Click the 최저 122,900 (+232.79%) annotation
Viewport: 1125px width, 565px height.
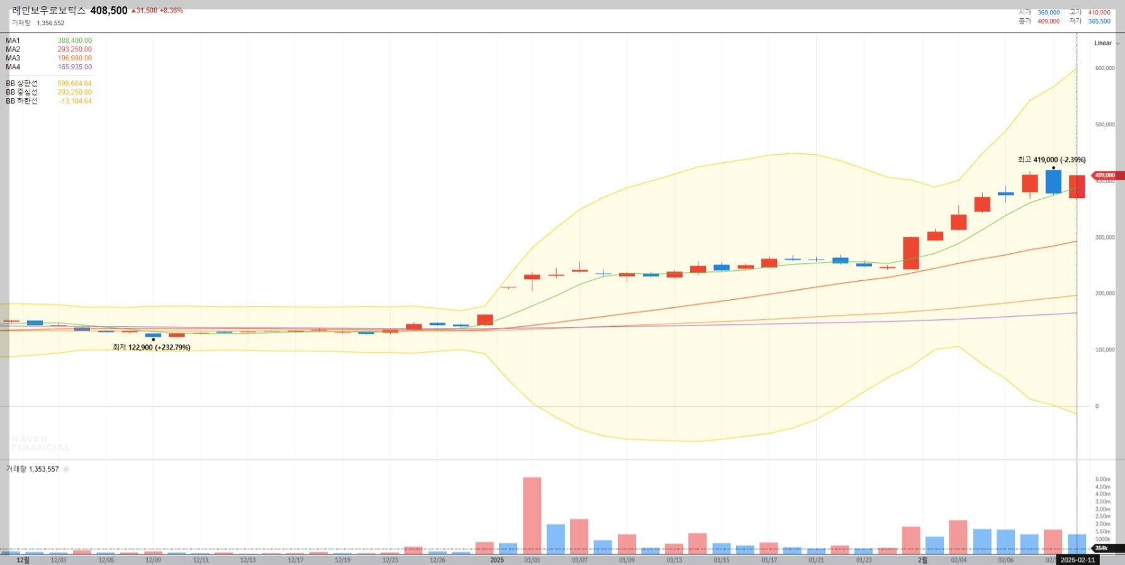(152, 348)
